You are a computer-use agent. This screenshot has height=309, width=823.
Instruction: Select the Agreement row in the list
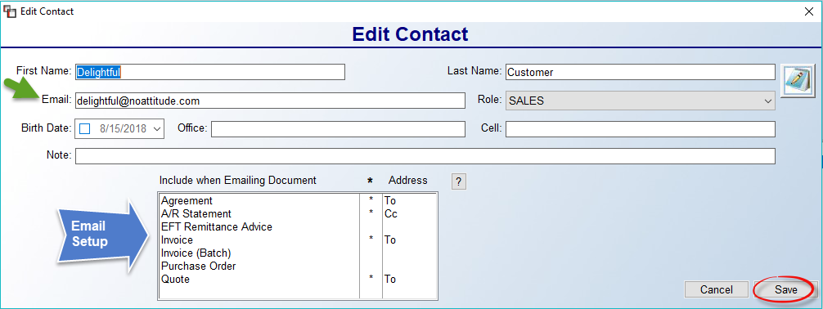(298, 201)
